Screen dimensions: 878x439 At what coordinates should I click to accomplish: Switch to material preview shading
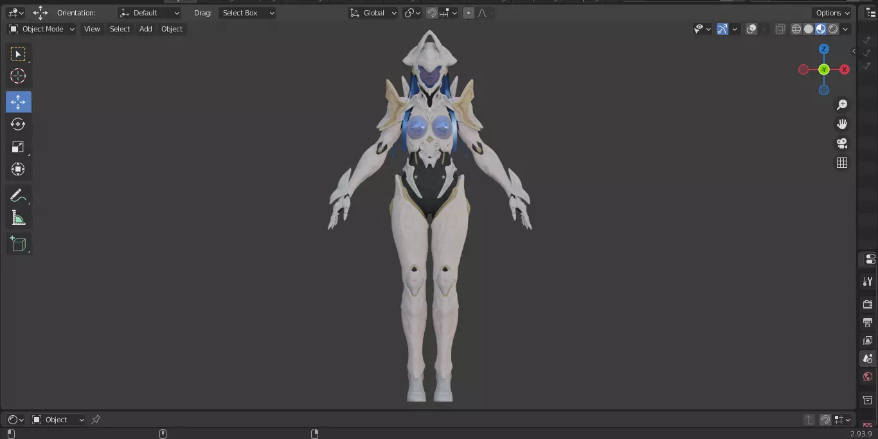pos(821,29)
